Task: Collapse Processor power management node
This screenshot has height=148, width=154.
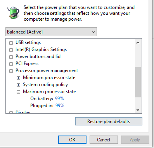Action: tap(11, 71)
